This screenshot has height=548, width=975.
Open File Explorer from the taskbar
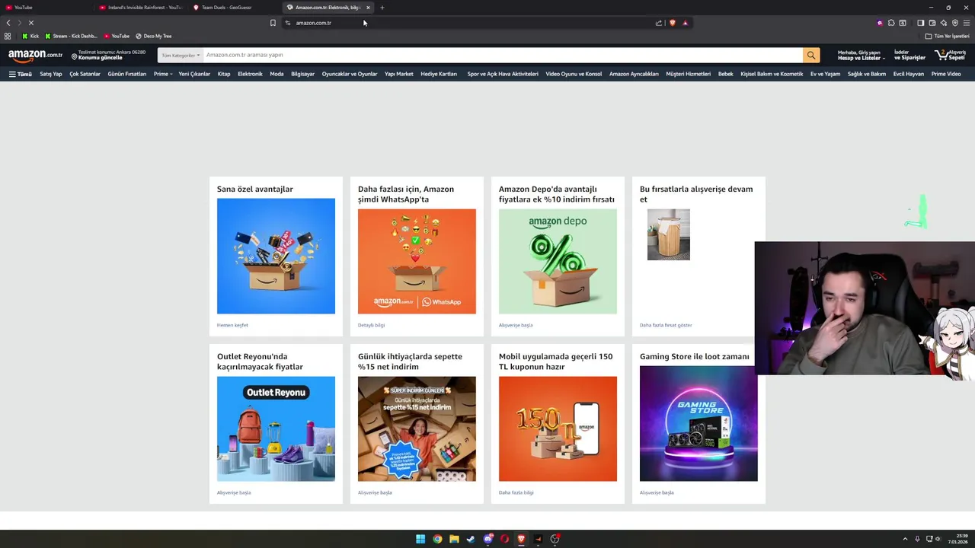click(454, 539)
